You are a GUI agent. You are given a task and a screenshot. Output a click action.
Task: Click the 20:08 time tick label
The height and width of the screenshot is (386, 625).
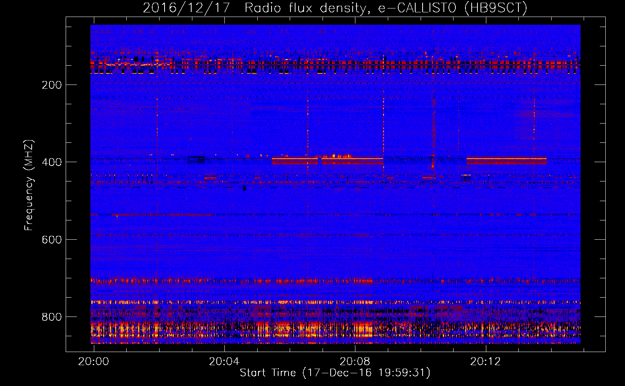[355, 362]
